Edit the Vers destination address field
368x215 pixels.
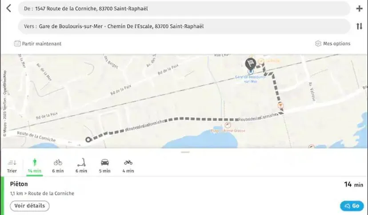tap(184, 26)
